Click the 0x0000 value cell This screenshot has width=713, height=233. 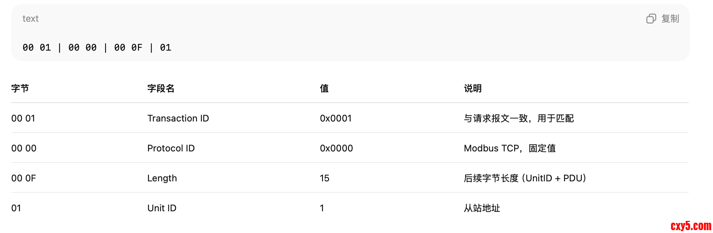click(x=336, y=148)
